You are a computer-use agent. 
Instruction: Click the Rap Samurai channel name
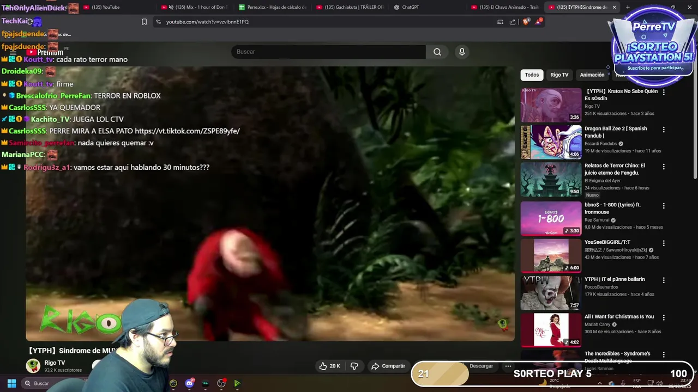[x=597, y=220]
